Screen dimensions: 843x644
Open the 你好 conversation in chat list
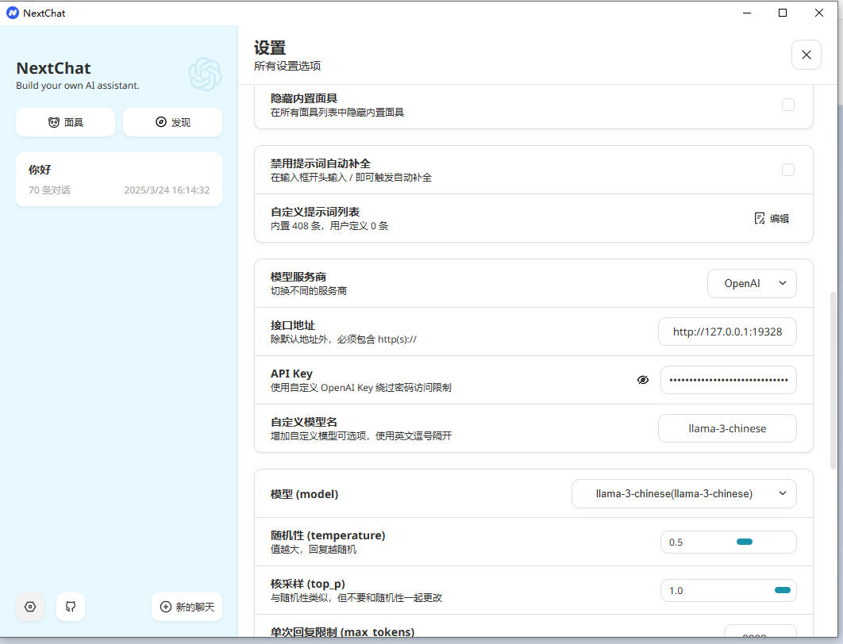point(119,179)
